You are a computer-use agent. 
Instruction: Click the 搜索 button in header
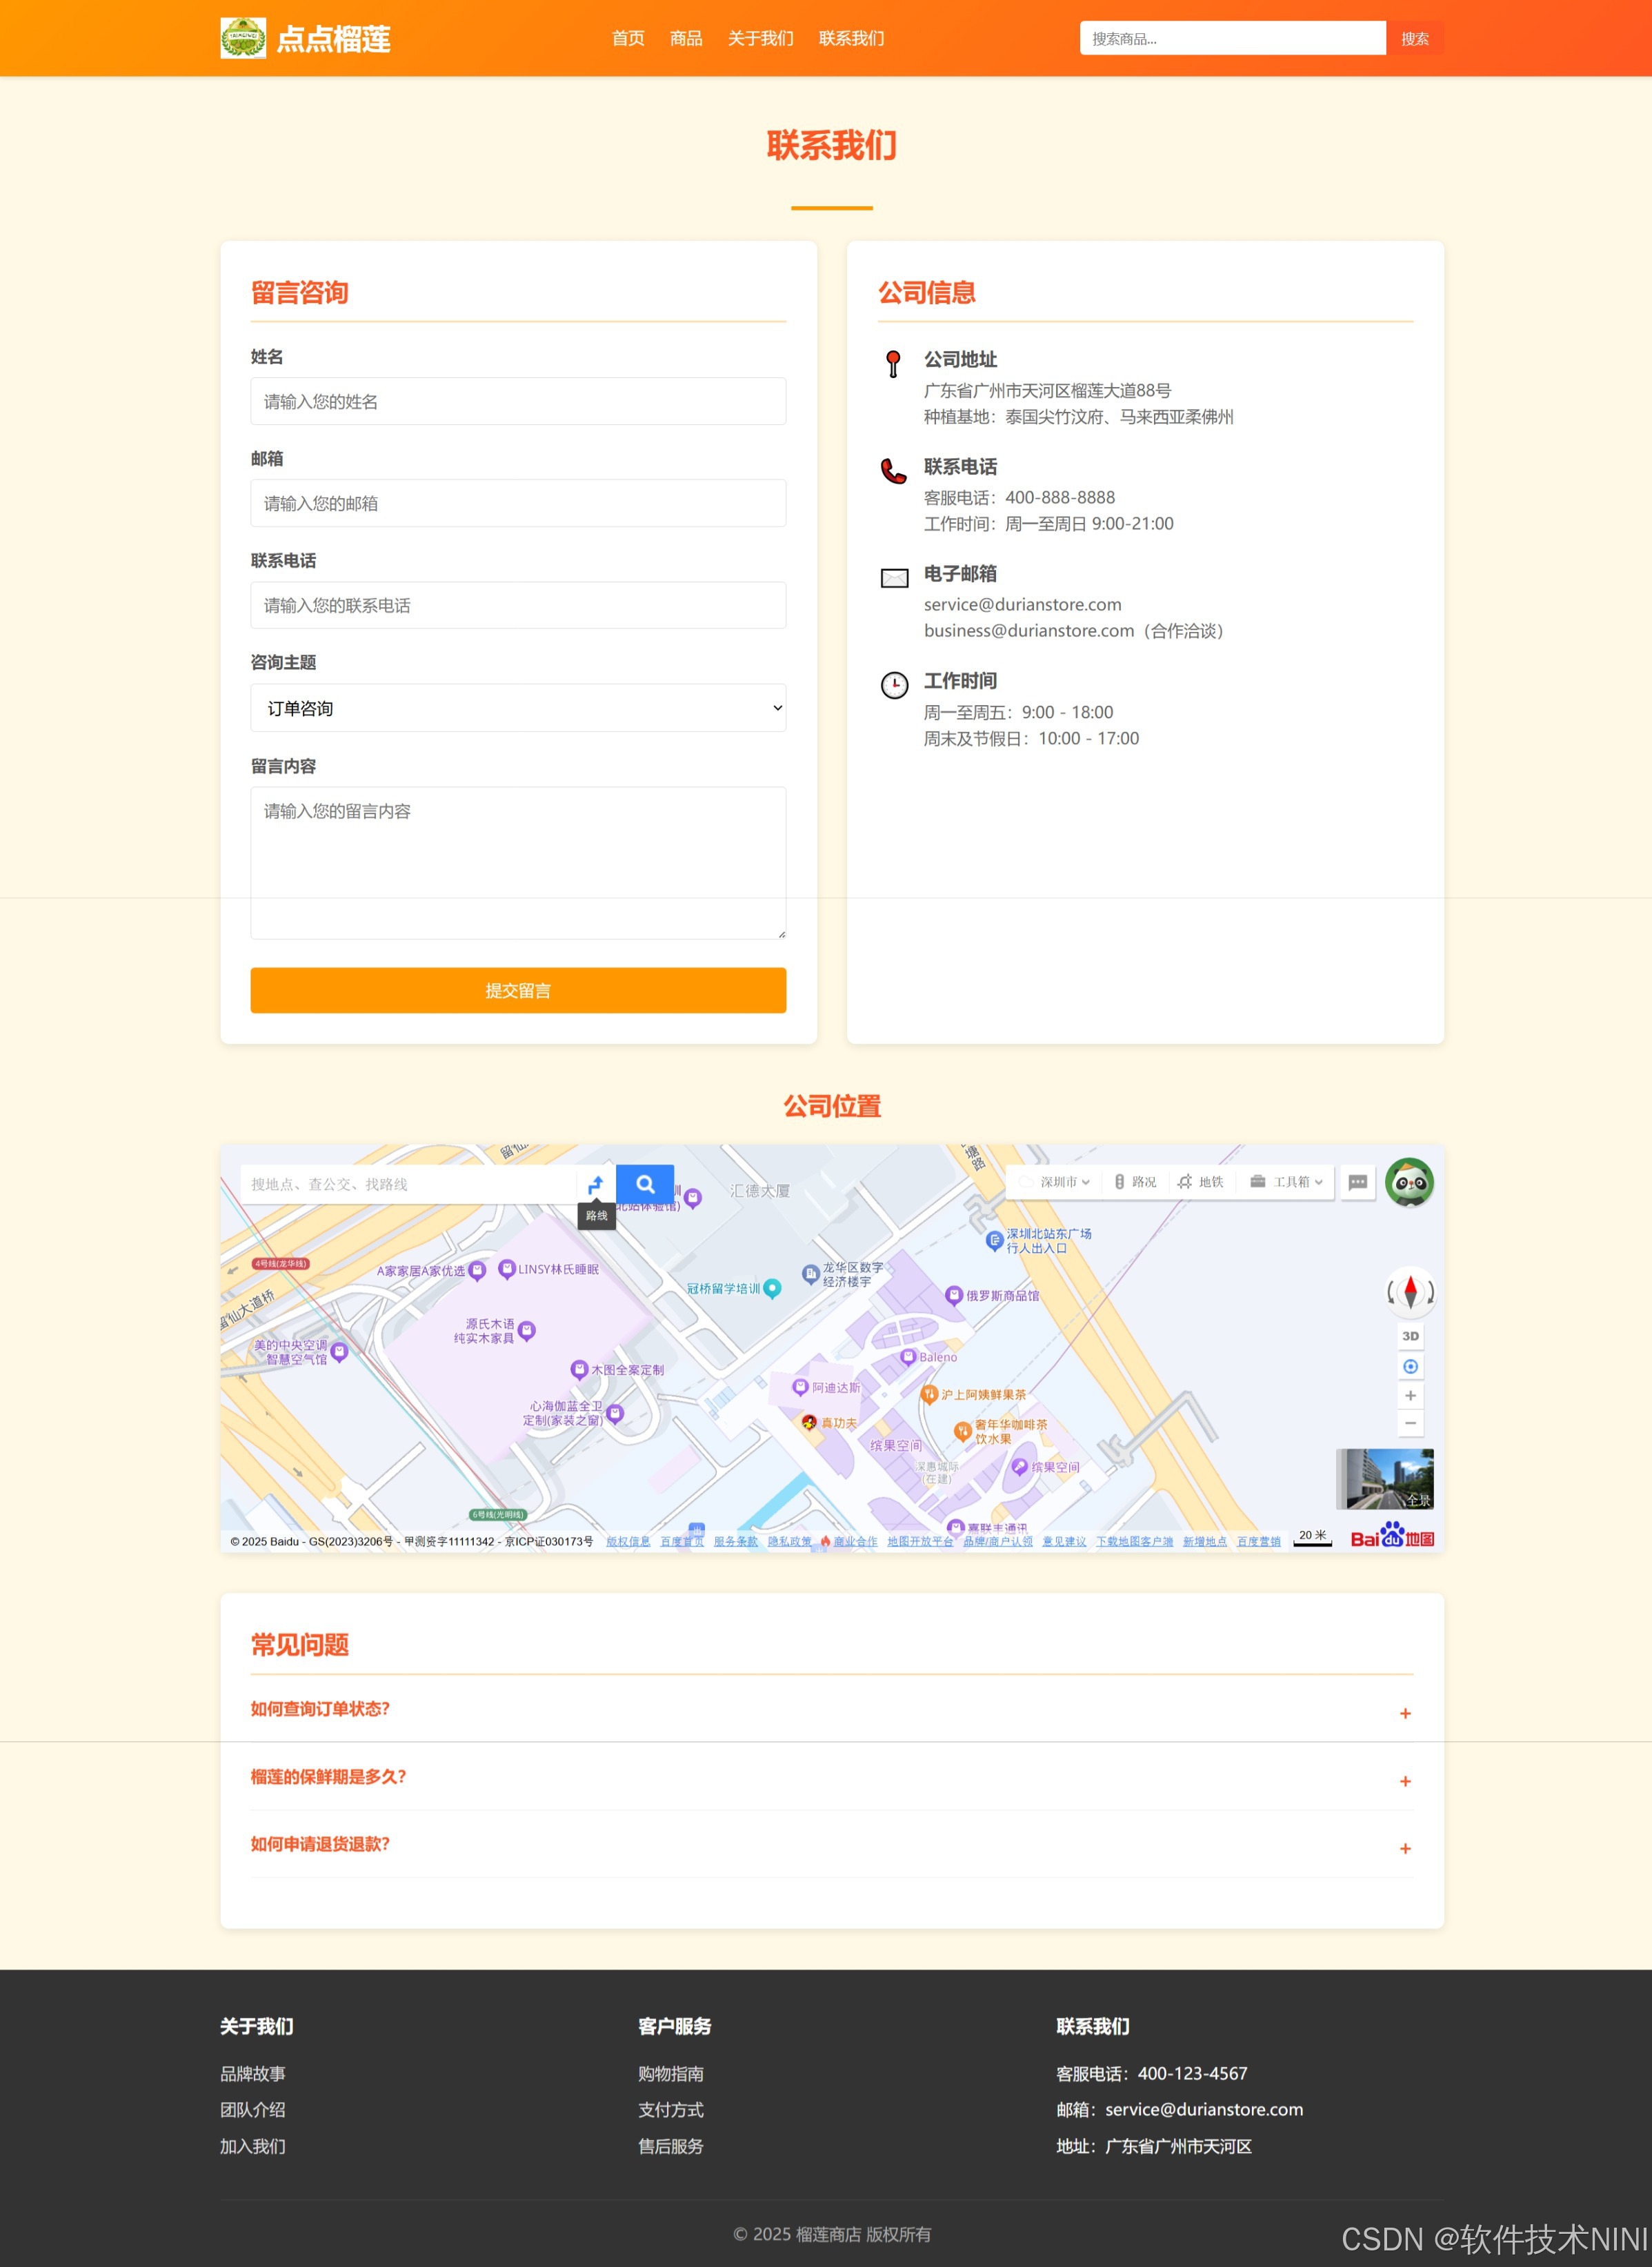click(x=1414, y=38)
